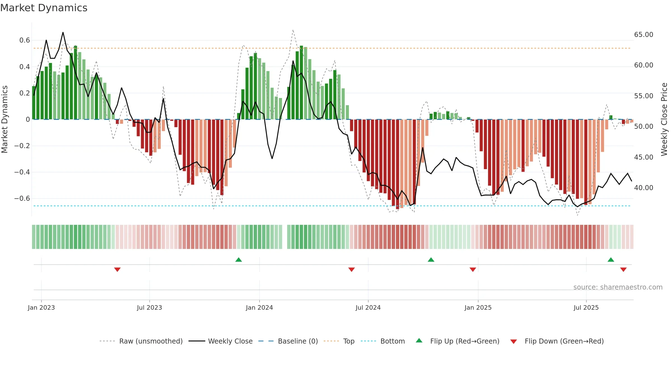672x378 pixels.
Task: Click the red Flip Down legend triangle icon
Action: click(x=514, y=342)
